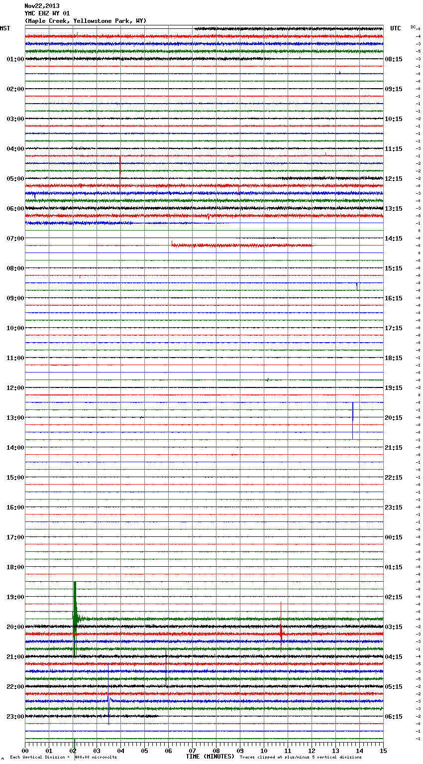Select the 03:00 MST row label

pos(15,119)
